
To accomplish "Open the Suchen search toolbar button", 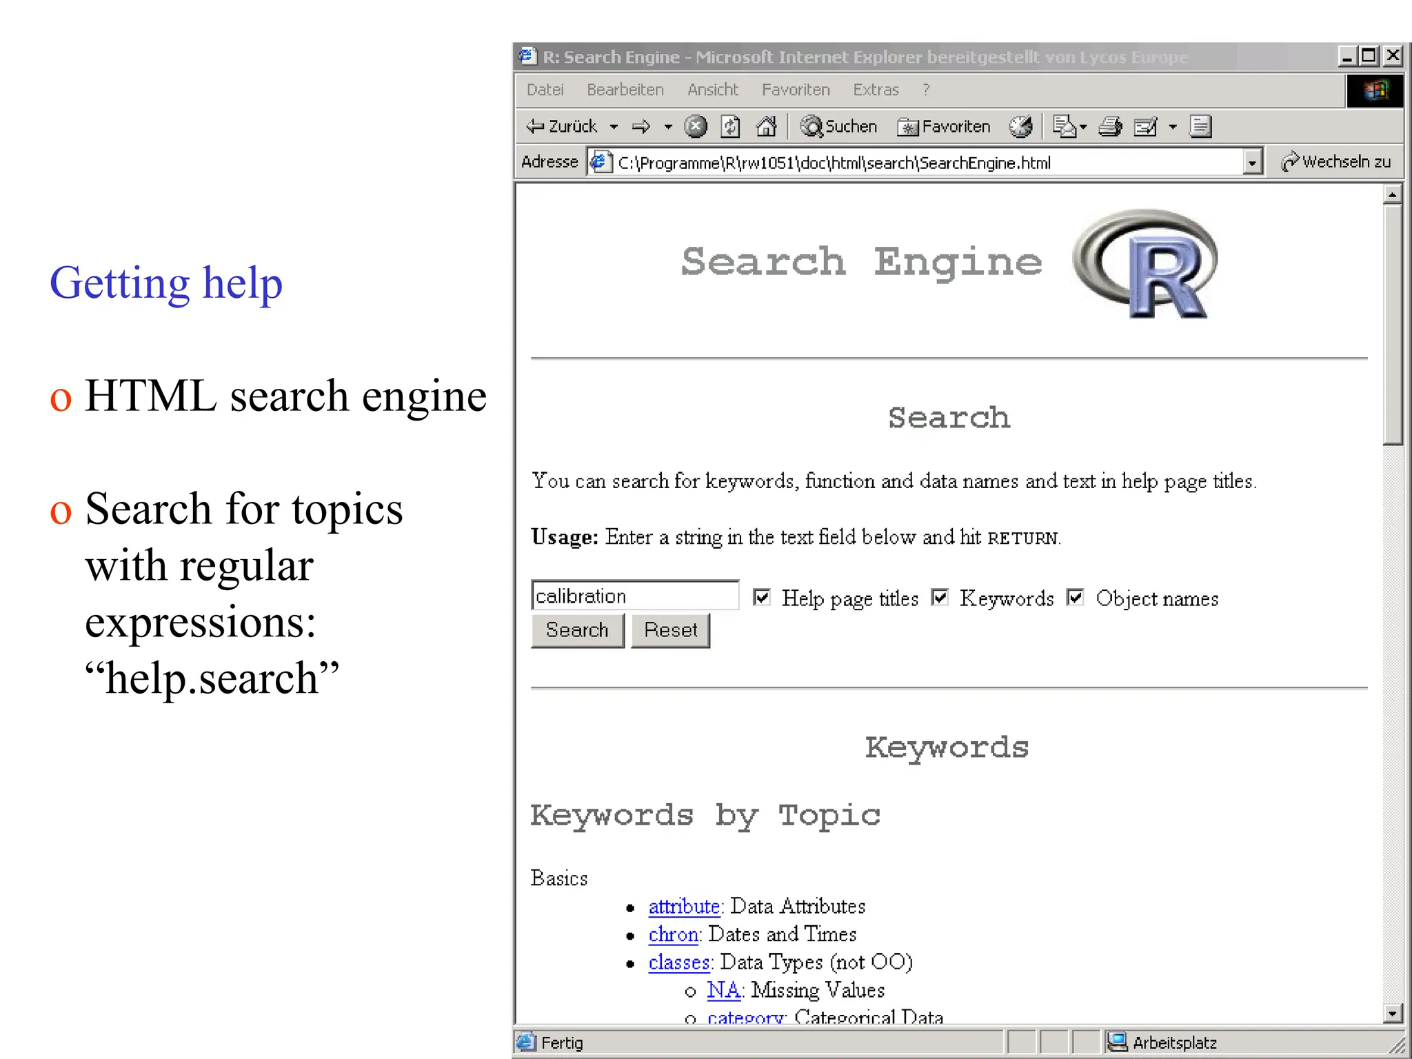I will pyautogui.click(x=839, y=126).
